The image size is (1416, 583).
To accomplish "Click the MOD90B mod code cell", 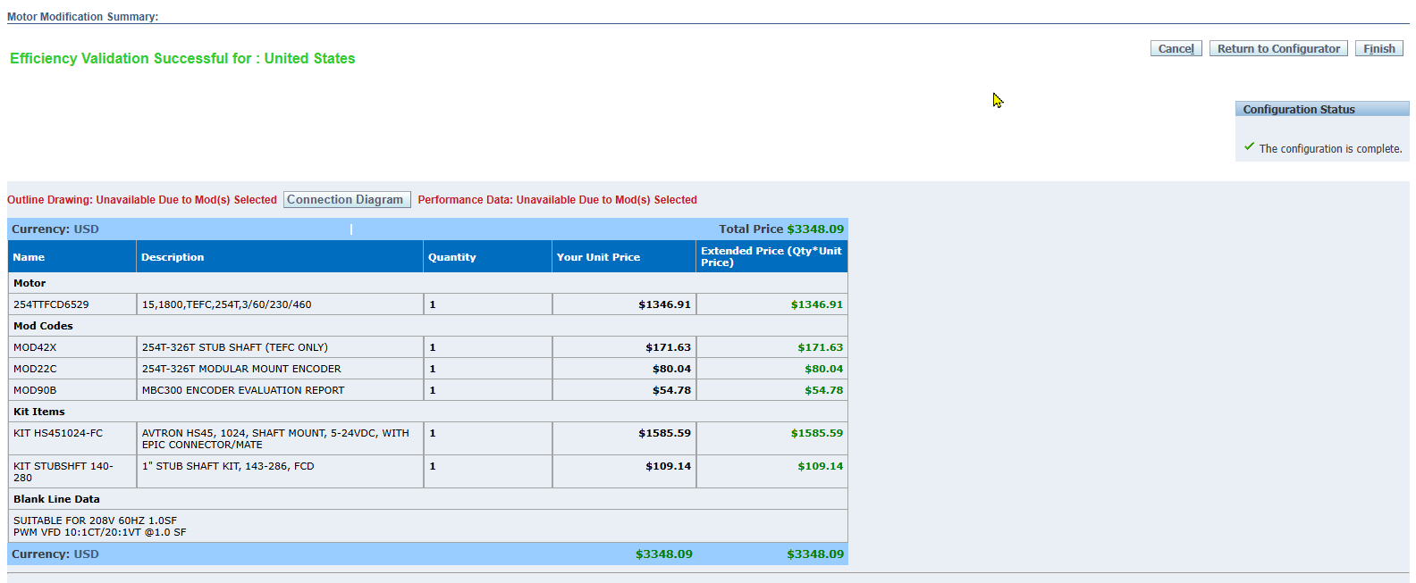I will [x=35, y=390].
